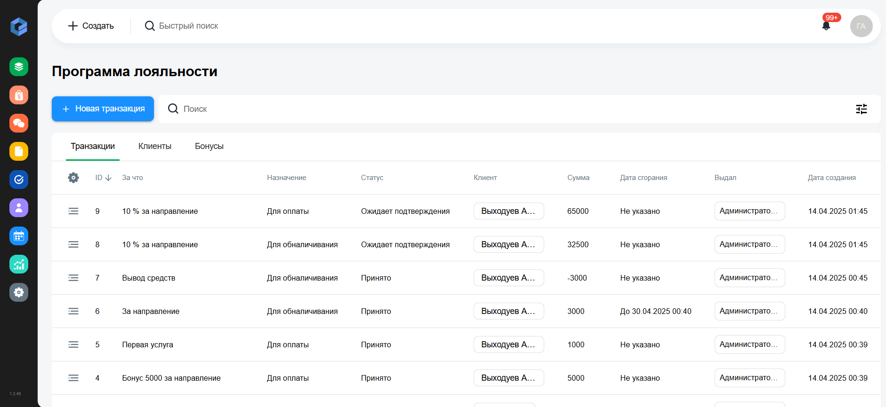
Task: Open client Выходуев in row 7
Action: pyautogui.click(x=508, y=278)
